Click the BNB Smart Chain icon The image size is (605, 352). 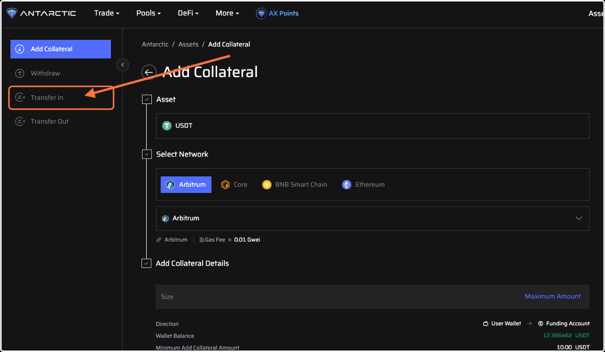coord(267,185)
